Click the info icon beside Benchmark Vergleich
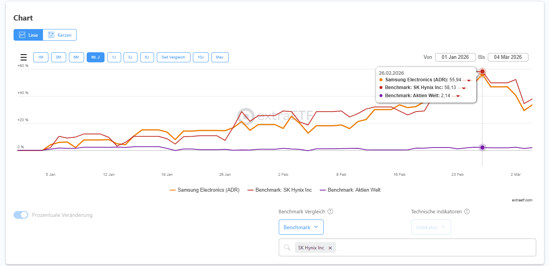This screenshot has width=549, height=266. click(330, 212)
